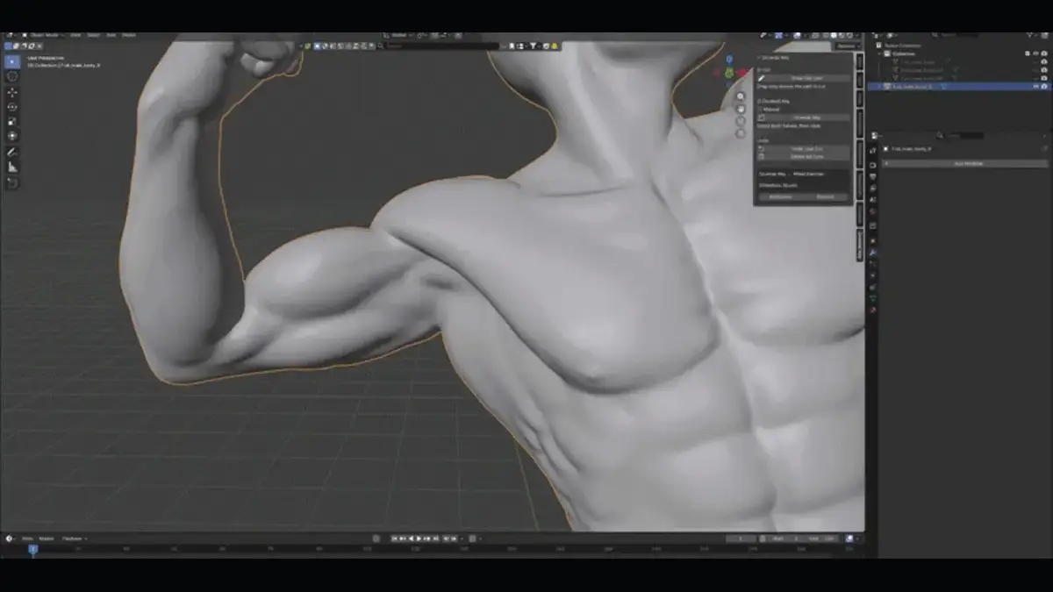Open the Scene properties tab icon
Viewport: 1053px width, 592px height.
[x=873, y=199]
